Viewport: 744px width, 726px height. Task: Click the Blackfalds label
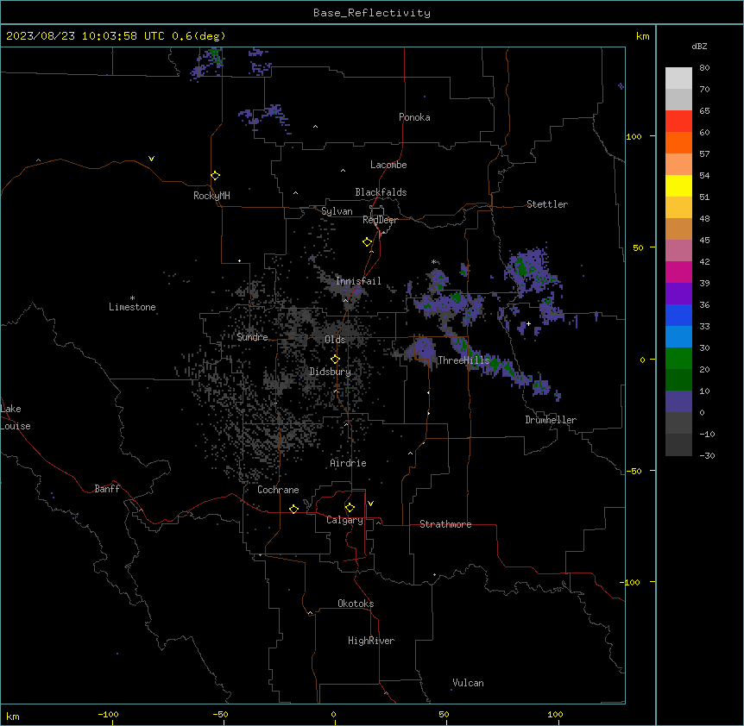click(381, 192)
